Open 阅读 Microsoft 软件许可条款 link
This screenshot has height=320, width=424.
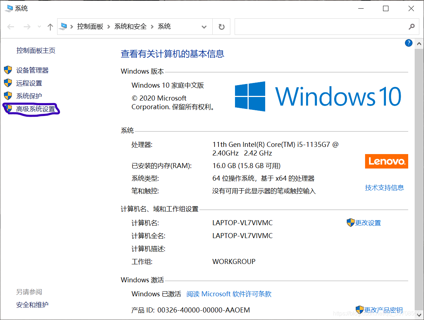coord(229,294)
